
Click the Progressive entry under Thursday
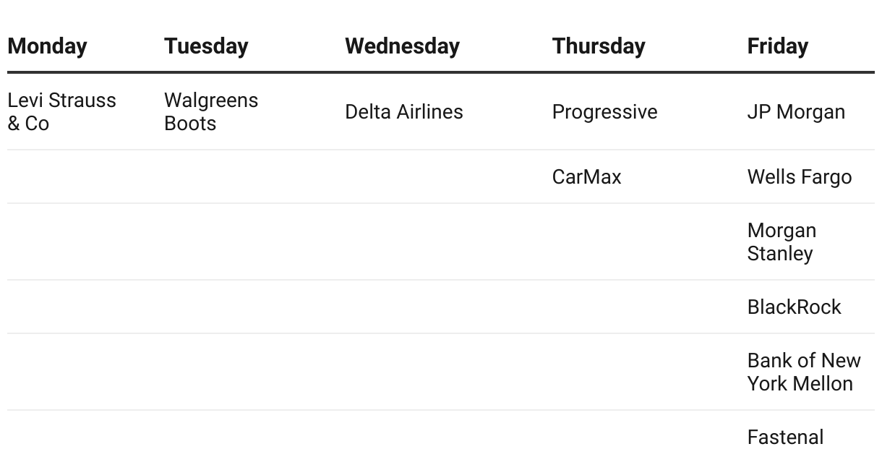pyautogui.click(x=604, y=112)
